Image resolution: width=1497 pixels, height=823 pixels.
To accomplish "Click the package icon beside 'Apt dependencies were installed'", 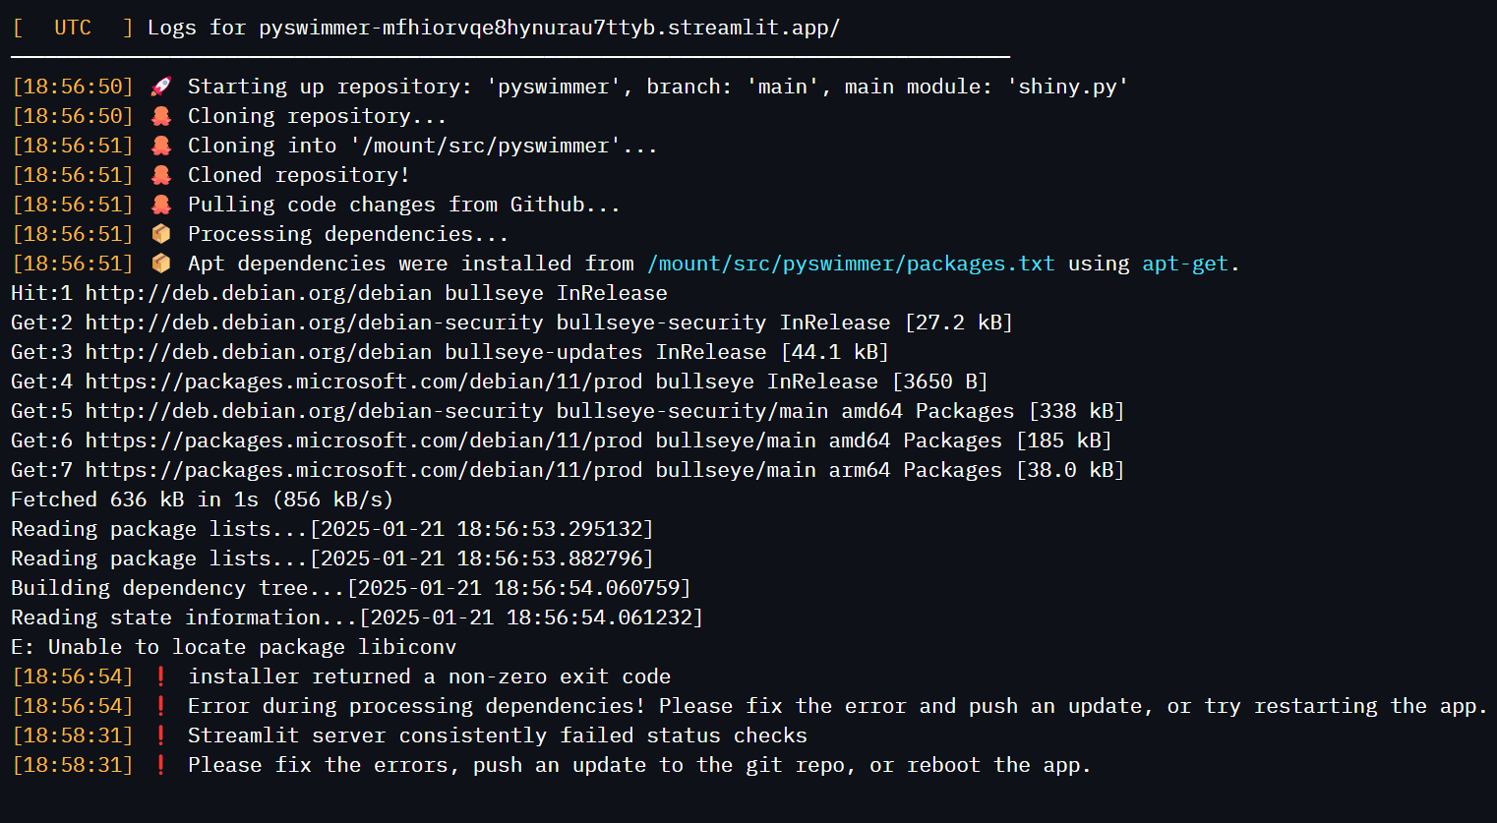I will tap(161, 264).
